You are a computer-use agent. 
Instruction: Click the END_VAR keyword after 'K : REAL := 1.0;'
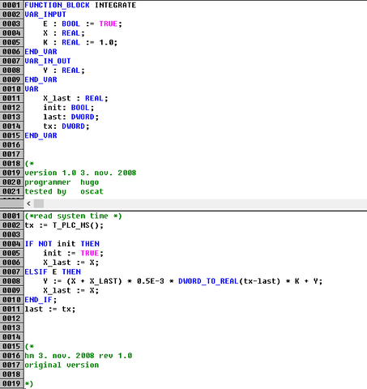tap(41, 52)
